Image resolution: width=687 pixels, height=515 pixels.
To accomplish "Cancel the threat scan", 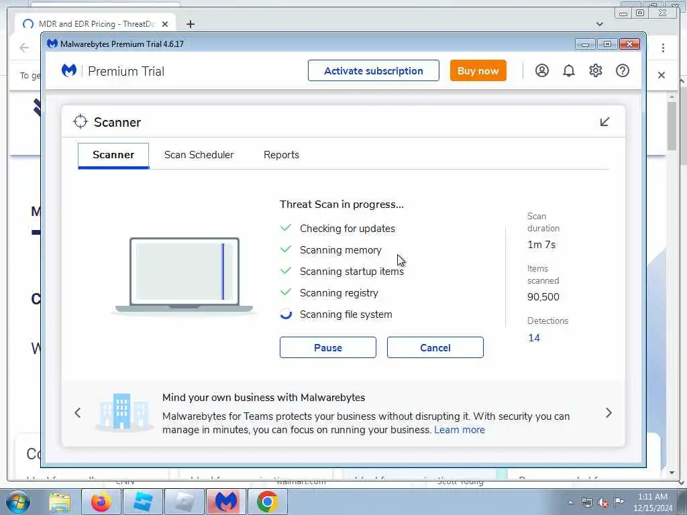I will tap(435, 347).
